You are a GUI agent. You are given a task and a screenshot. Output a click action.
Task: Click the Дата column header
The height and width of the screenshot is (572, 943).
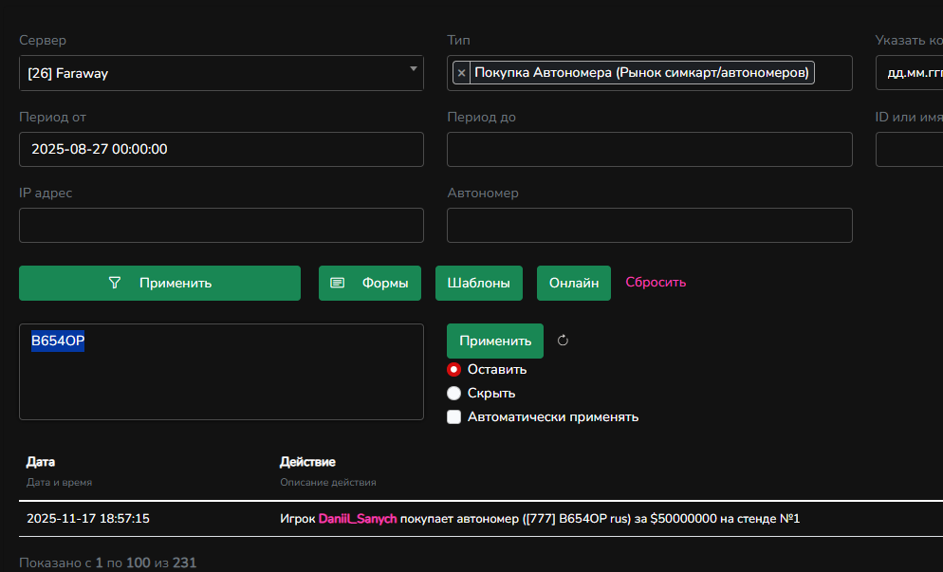(41, 462)
